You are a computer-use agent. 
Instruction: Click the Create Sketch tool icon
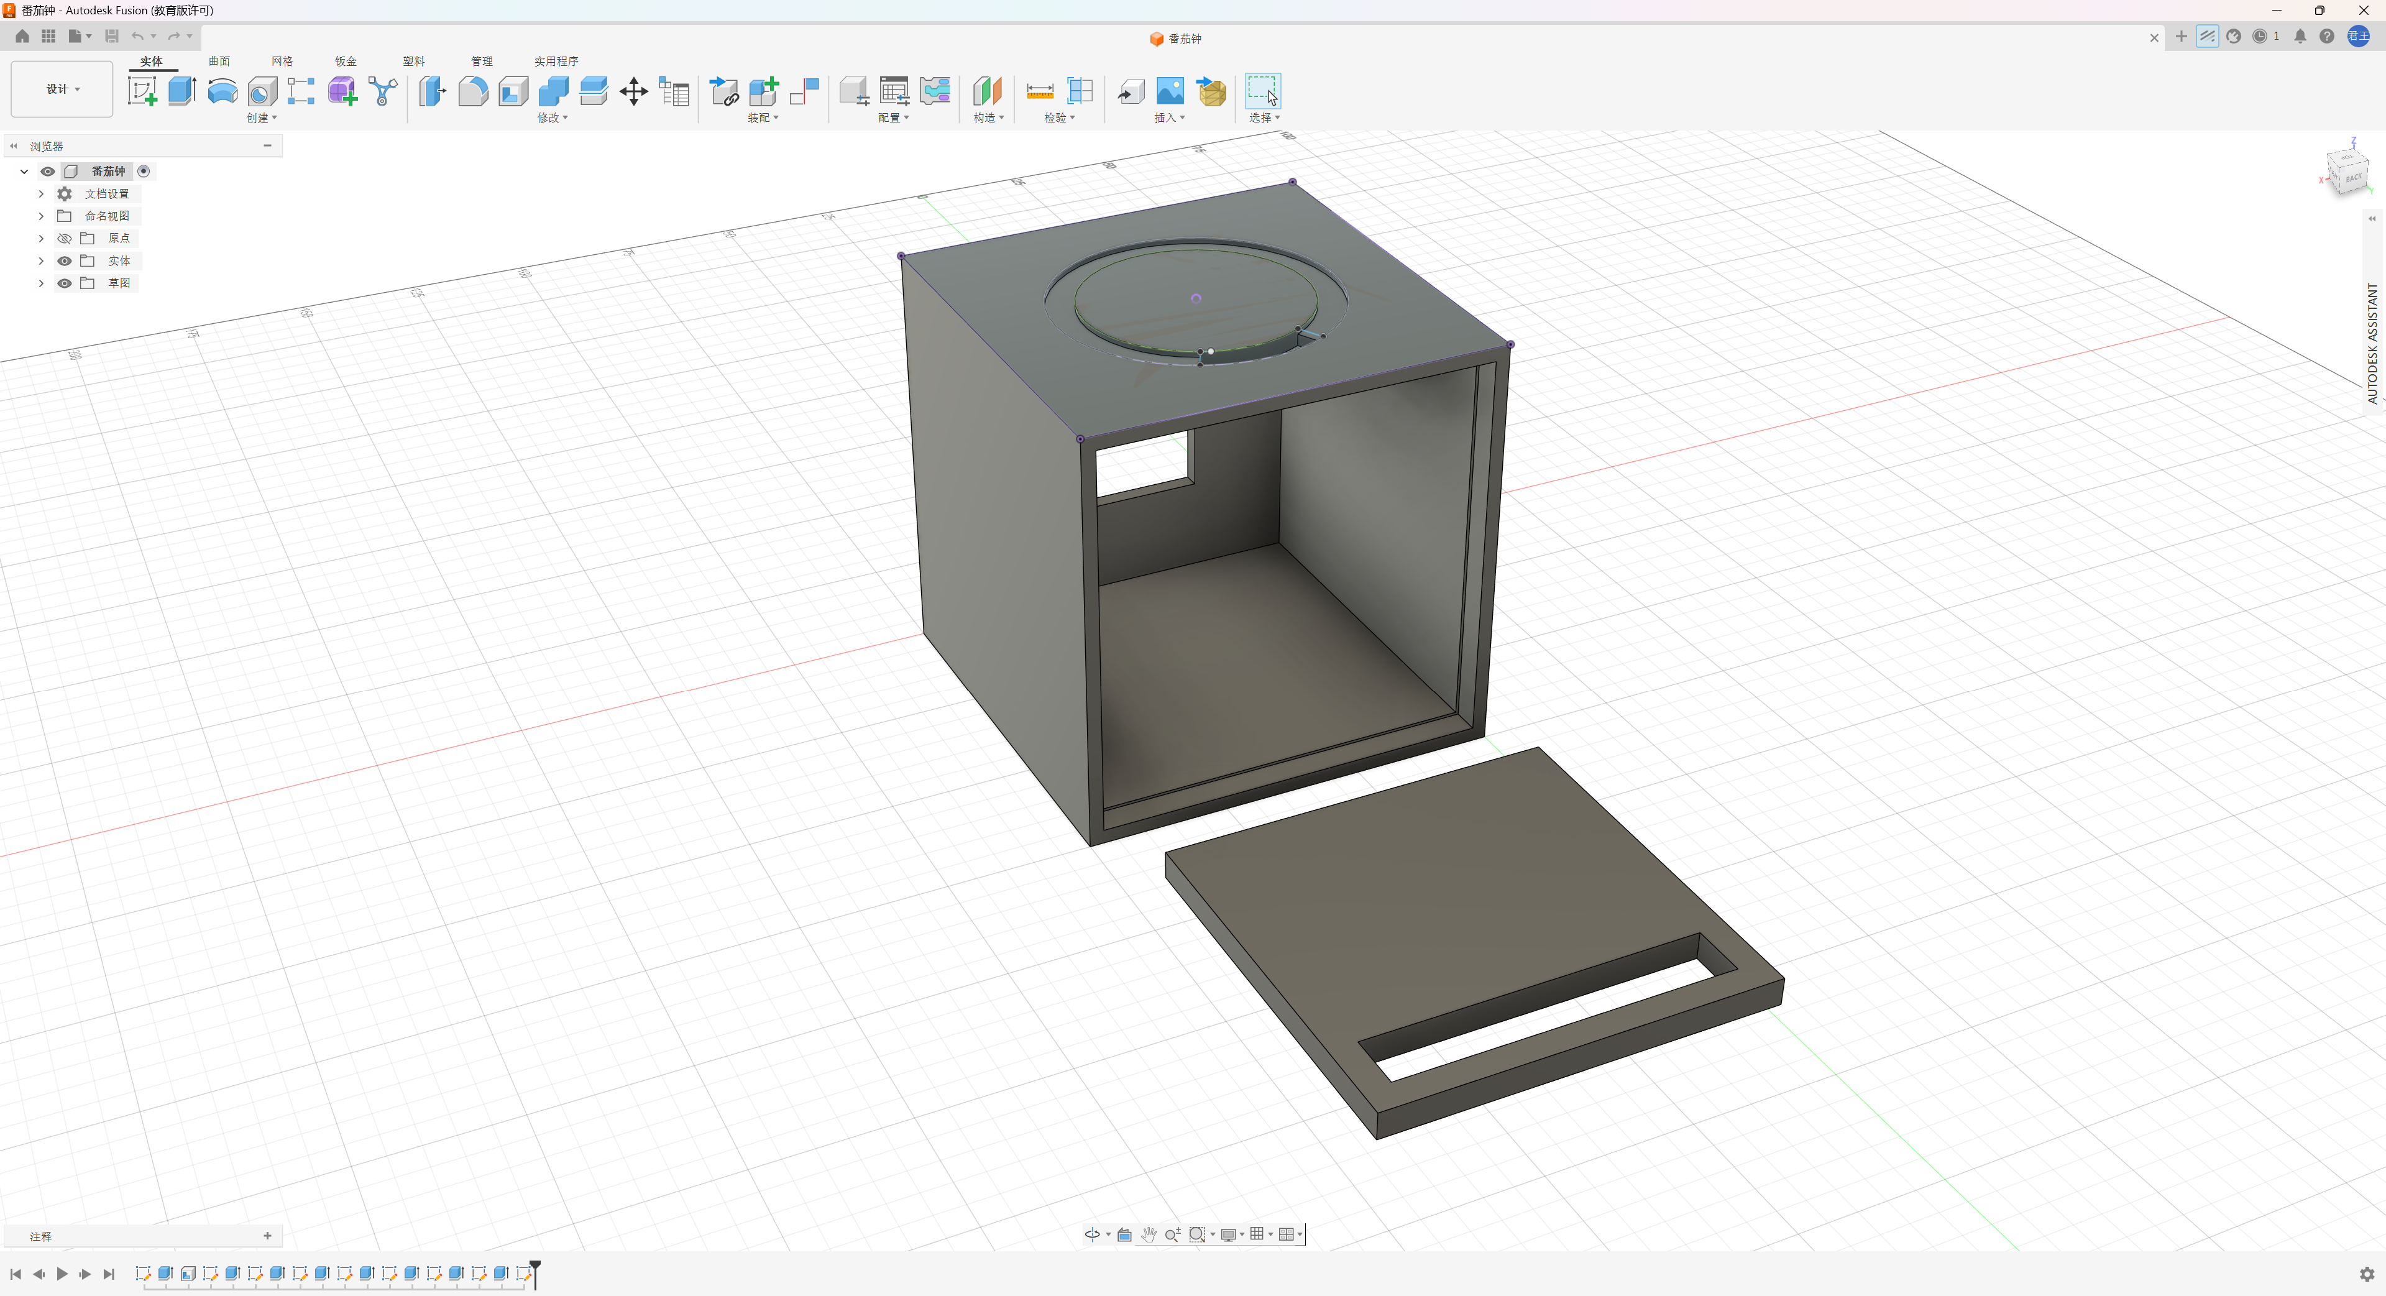(142, 91)
